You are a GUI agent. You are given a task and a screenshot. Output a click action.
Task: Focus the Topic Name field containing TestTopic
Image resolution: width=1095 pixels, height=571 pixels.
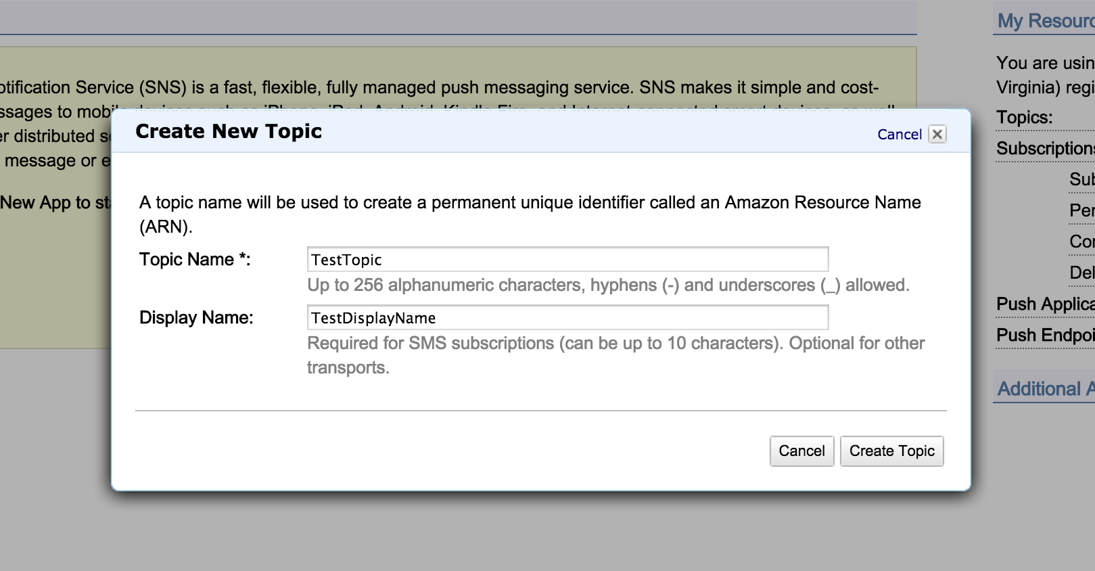pos(567,260)
